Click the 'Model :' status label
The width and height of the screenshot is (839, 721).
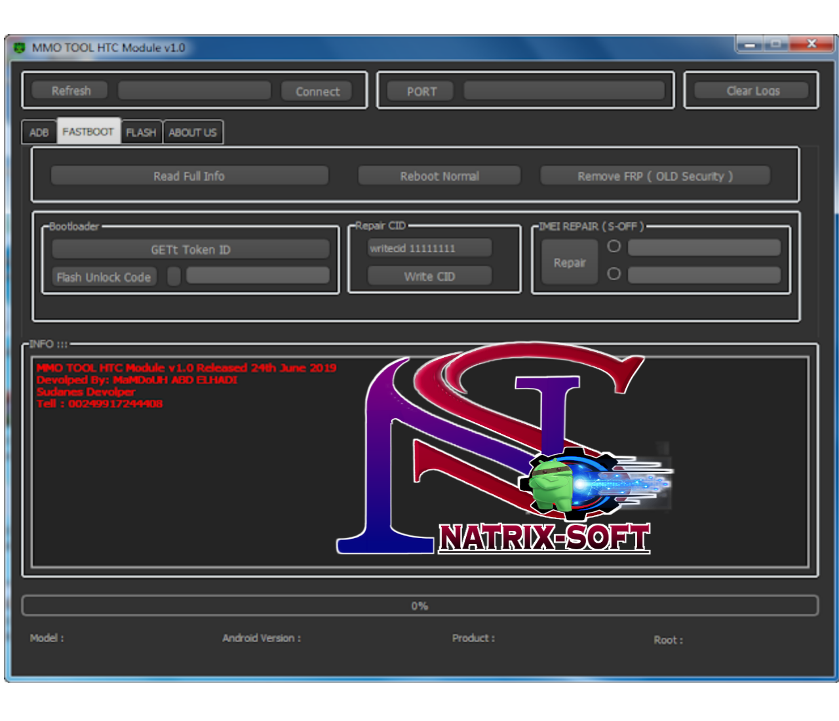(x=47, y=638)
